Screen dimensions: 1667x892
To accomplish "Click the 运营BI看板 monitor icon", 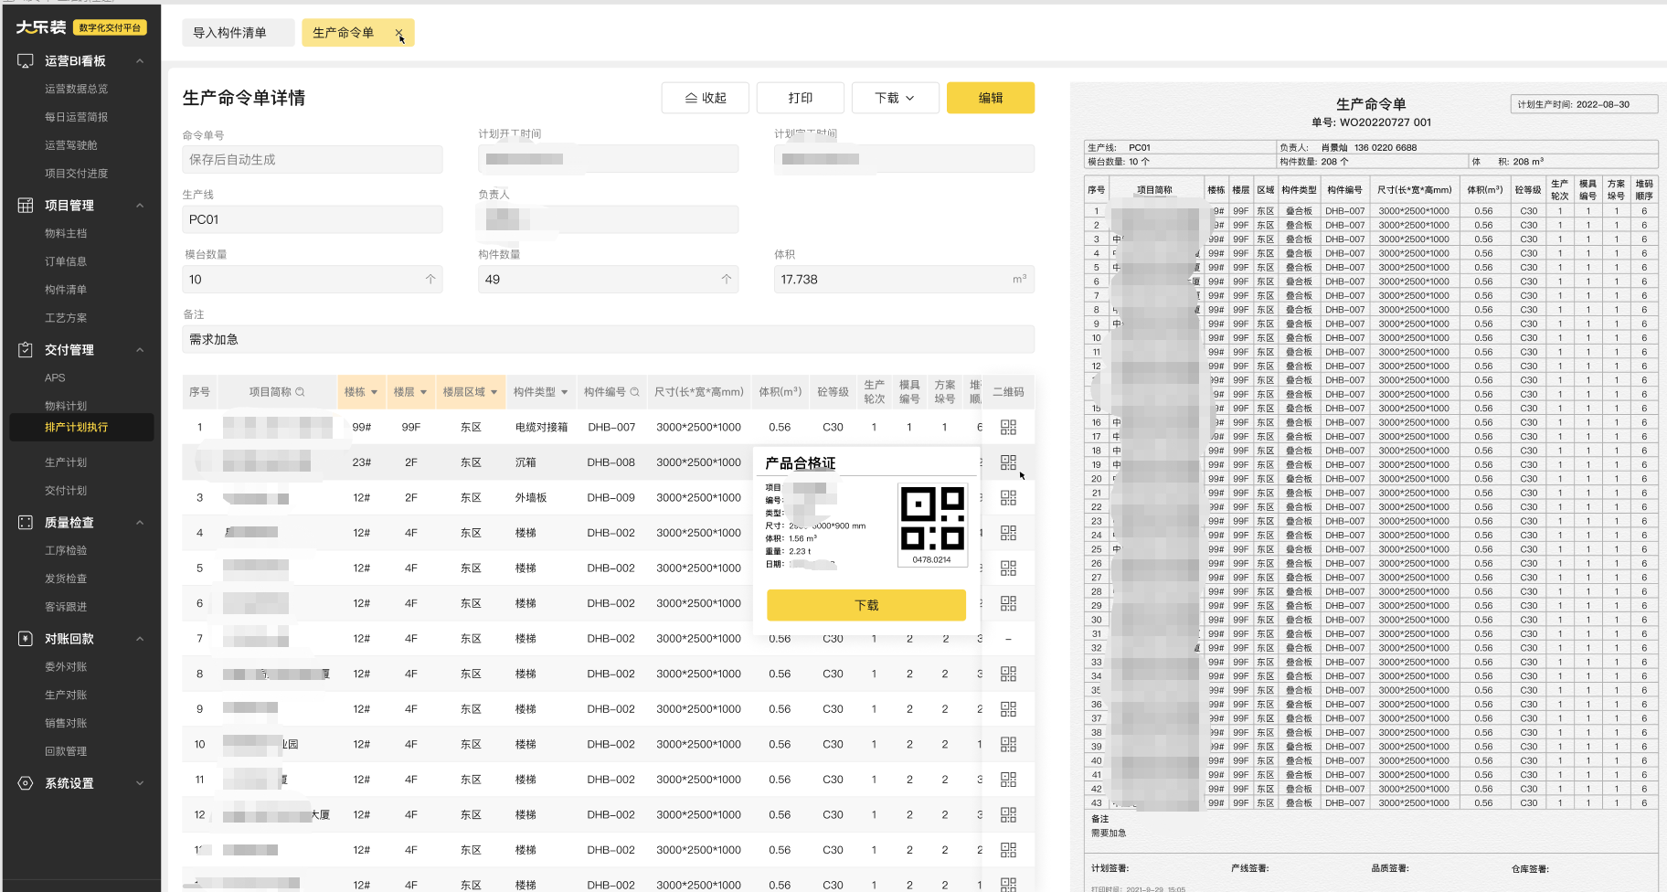I will tap(26, 60).
